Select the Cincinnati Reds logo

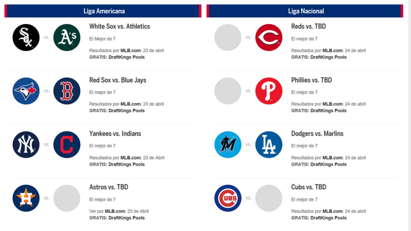(269, 37)
